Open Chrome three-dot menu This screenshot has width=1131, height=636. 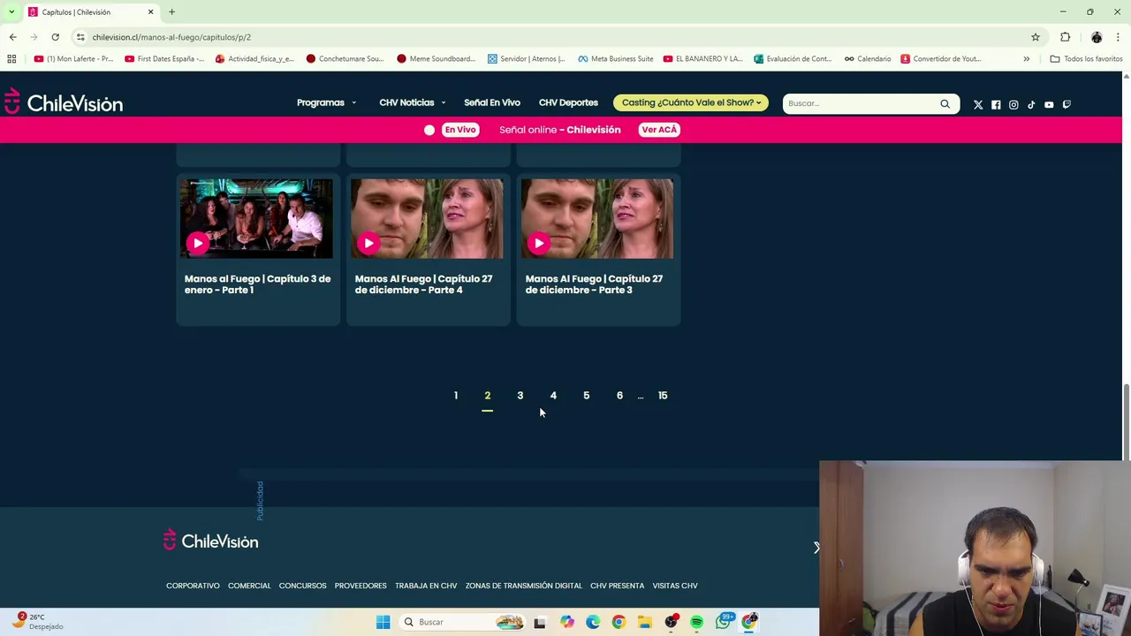click(x=1118, y=37)
